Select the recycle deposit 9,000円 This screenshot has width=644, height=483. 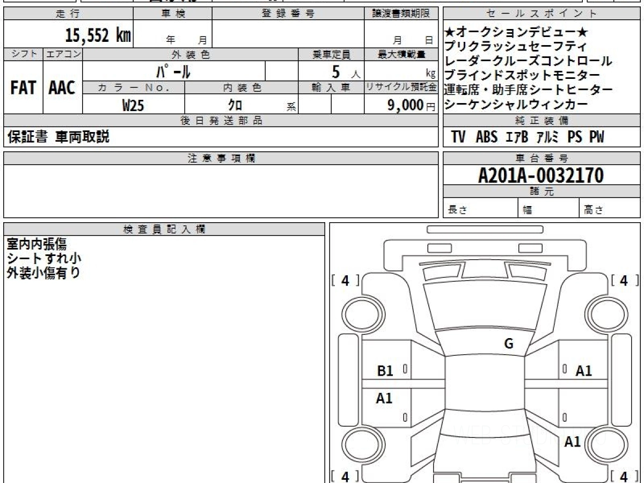[412, 105]
